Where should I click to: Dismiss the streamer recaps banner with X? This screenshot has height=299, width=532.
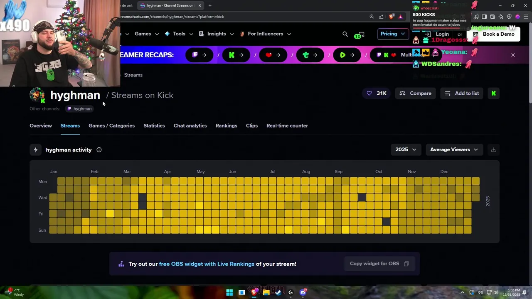click(513, 55)
